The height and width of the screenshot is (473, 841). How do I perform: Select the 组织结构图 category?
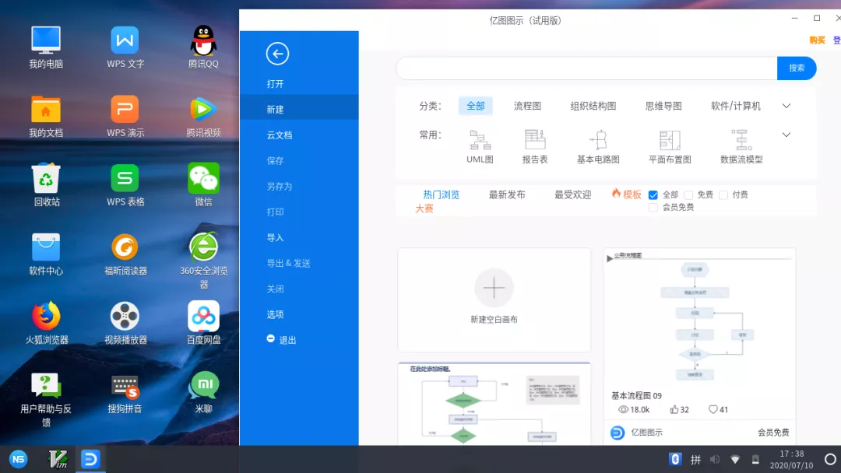(593, 106)
